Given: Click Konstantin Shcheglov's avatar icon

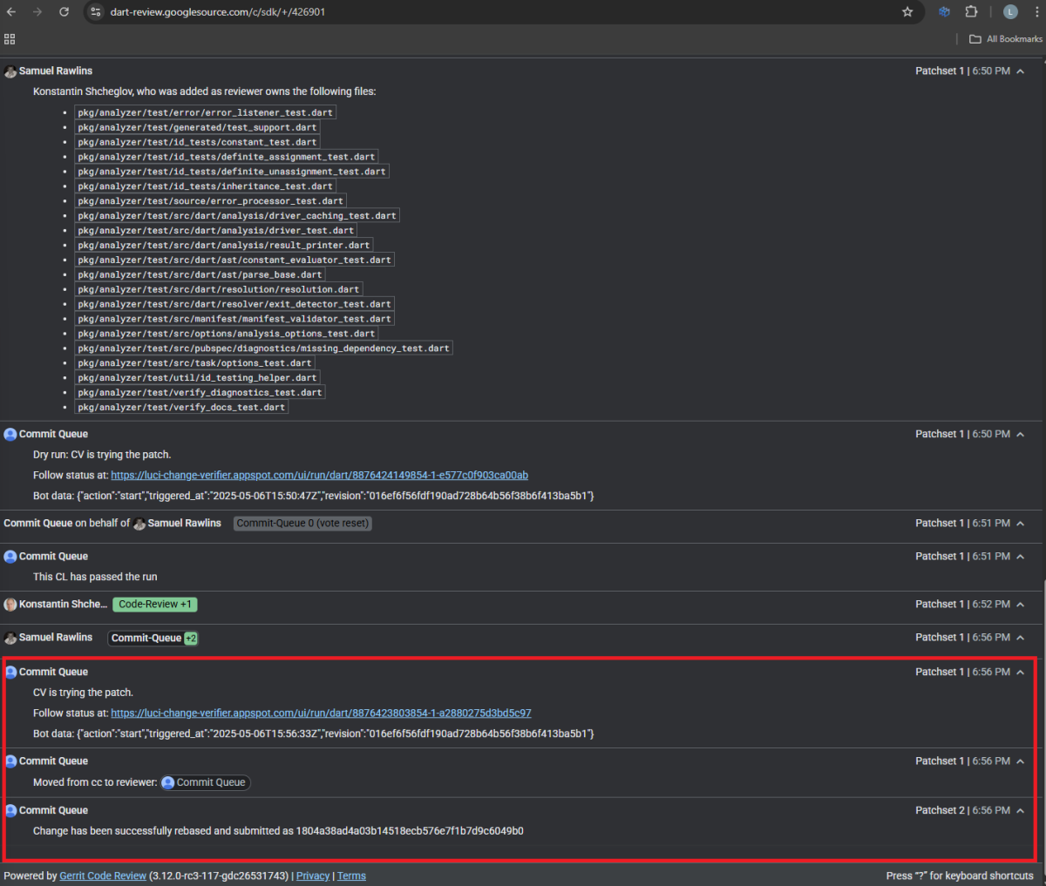Looking at the screenshot, I should click(10, 603).
